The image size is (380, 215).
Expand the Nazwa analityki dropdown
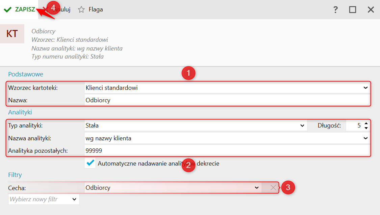tap(365, 138)
